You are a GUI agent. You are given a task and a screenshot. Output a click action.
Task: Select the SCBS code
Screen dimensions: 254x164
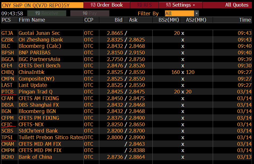(x=7, y=131)
